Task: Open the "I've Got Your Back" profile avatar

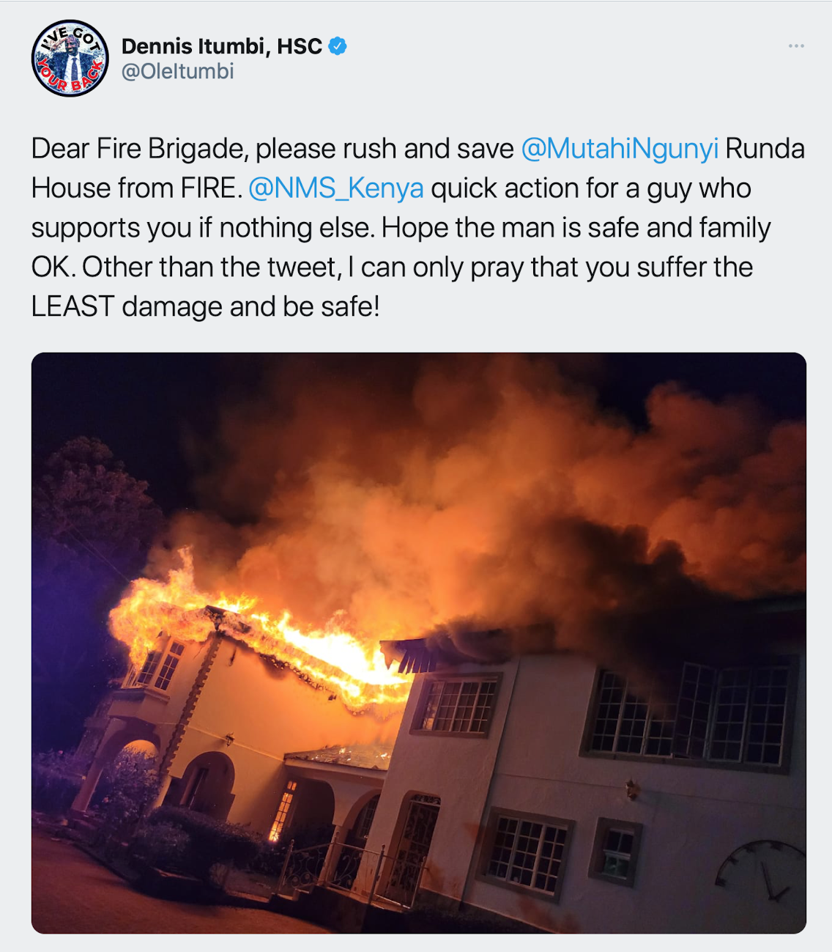Action: point(70,59)
